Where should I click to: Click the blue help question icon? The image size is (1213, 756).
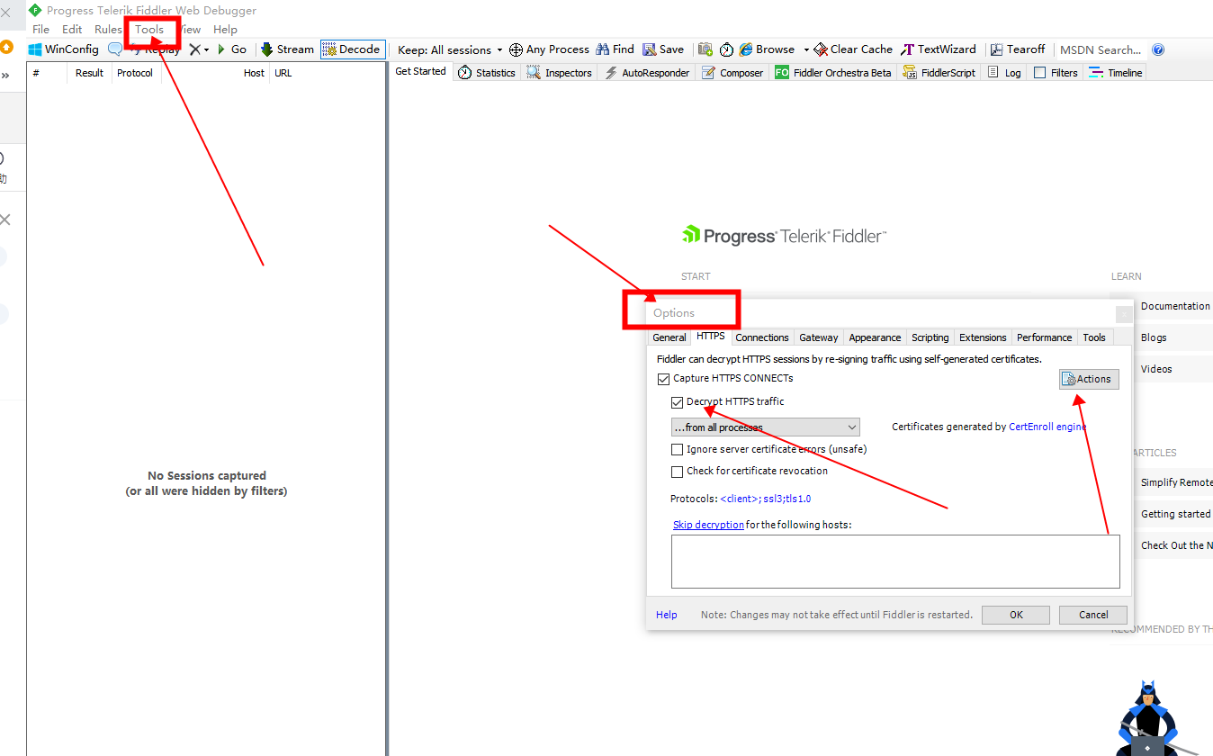(1158, 49)
